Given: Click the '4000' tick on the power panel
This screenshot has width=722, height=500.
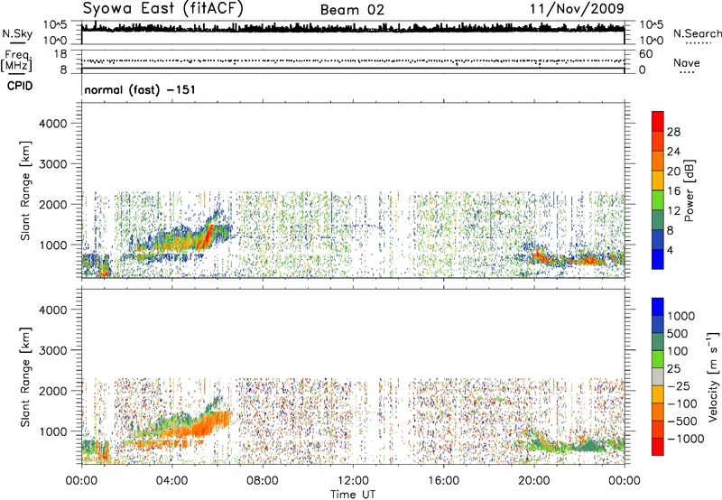Looking at the screenshot, I should pos(53,124).
